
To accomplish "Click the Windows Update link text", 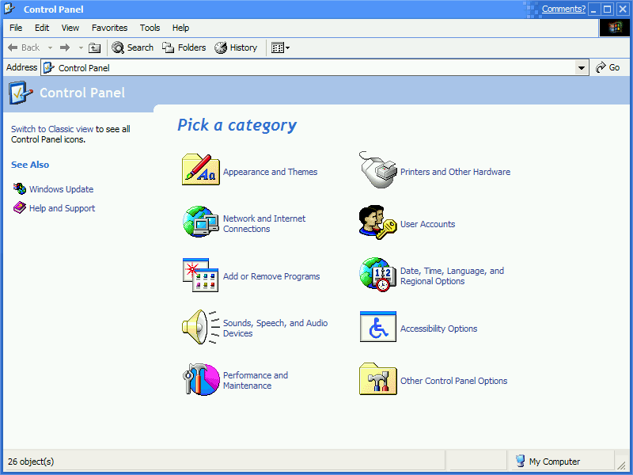I will tap(62, 189).
